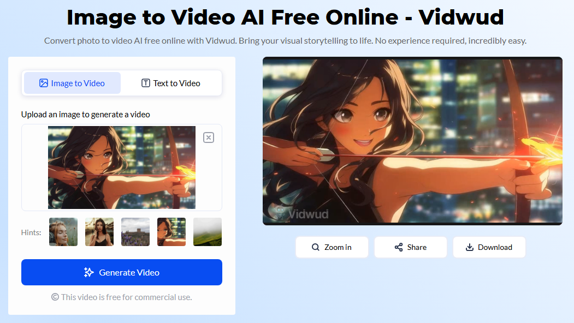The width and height of the screenshot is (574, 323).
Task: Select the dark-haired woman hint thumbnail
Action: click(x=99, y=232)
